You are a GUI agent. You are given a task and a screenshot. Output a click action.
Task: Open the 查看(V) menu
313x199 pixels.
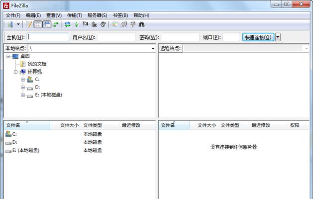point(54,15)
